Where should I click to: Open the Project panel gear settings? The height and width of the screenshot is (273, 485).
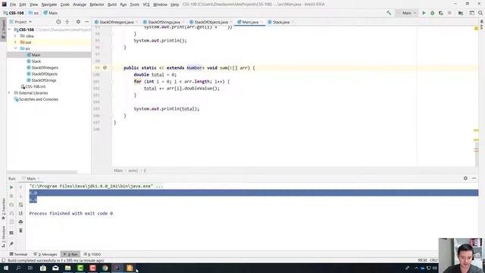[78, 22]
